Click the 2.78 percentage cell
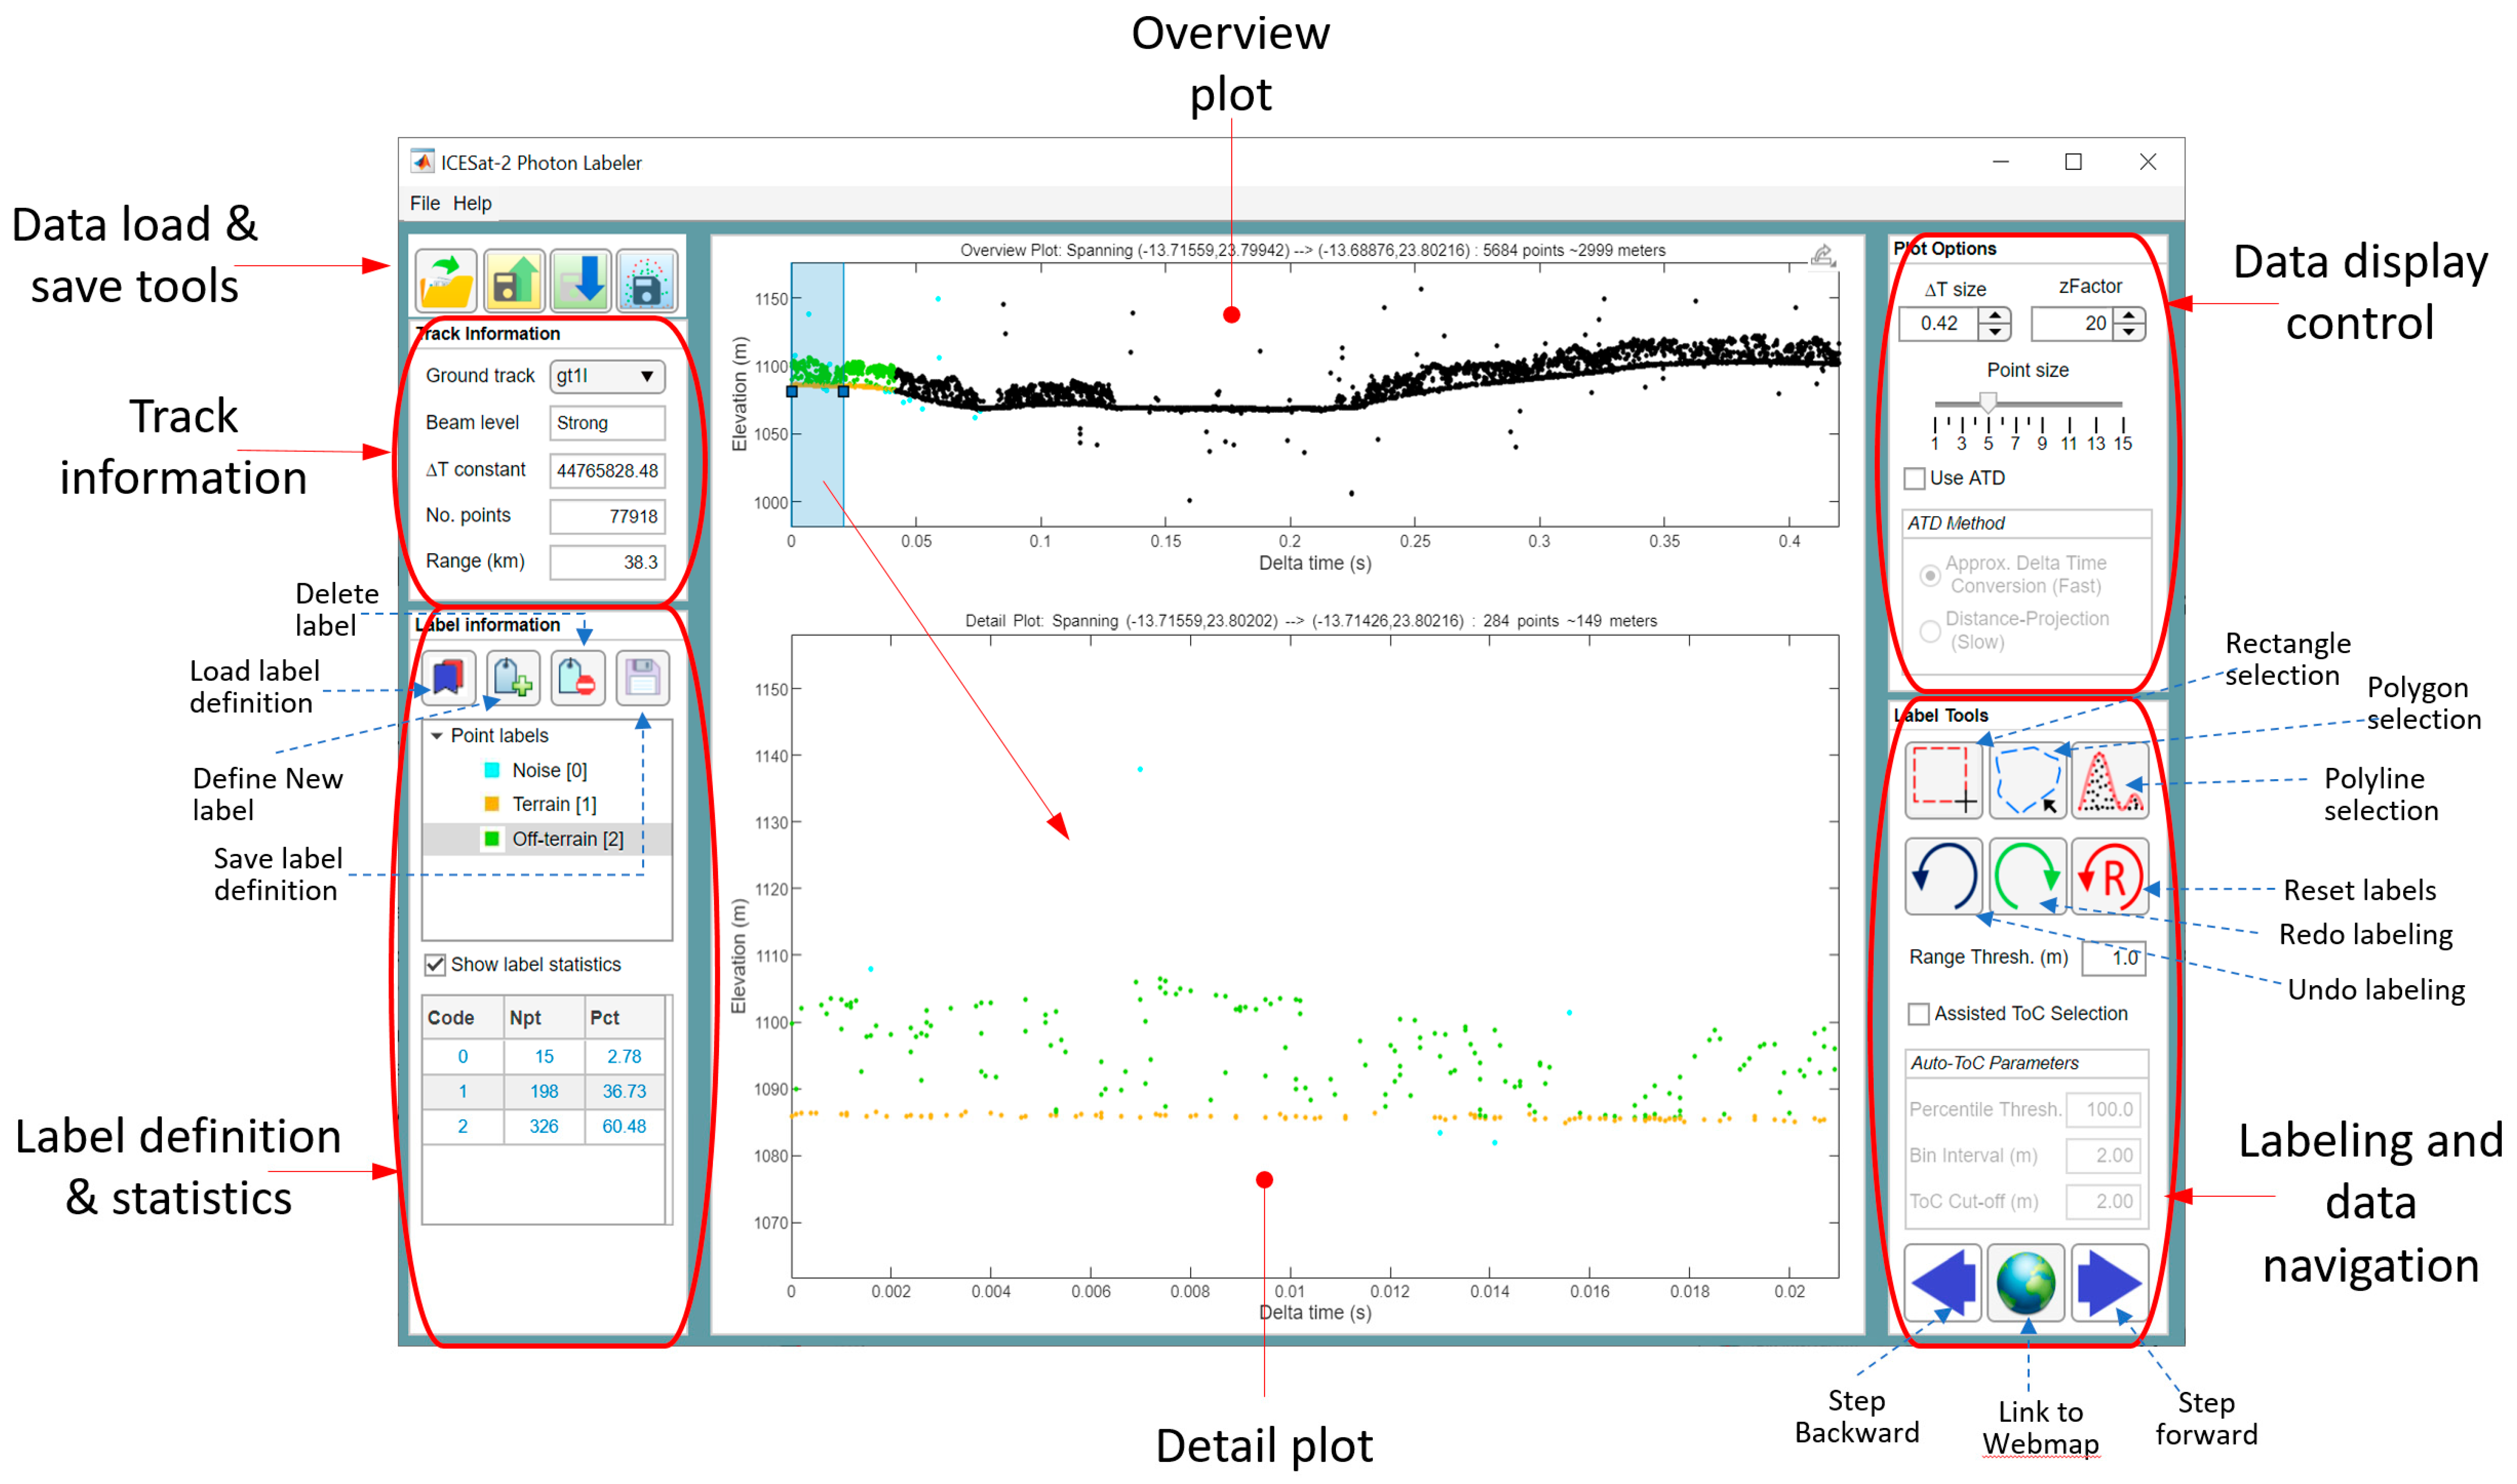This screenshot has width=2517, height=1484. click(624, 1057)
